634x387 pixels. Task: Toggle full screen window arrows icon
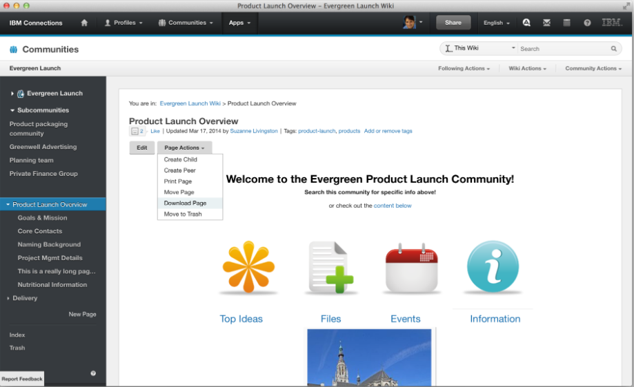[626, 6]
